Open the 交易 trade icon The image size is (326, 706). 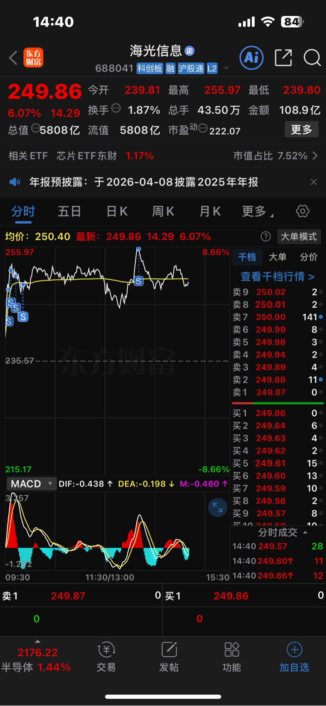click(106, 657)
